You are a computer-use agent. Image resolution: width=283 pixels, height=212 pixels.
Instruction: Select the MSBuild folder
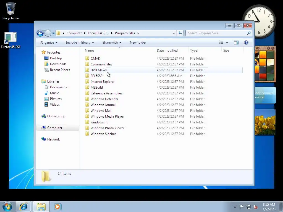pyautogui.click(x=163, y=87)
